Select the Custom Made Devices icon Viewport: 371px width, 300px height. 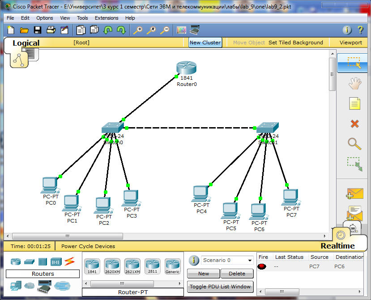(44, 287)
